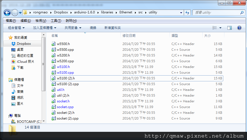Select 電腦 computer in navigation pane

pyautogui.click(x=14, y=115)
